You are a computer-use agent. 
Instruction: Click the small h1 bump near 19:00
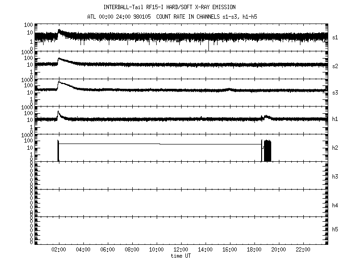[x=266, y=116]
